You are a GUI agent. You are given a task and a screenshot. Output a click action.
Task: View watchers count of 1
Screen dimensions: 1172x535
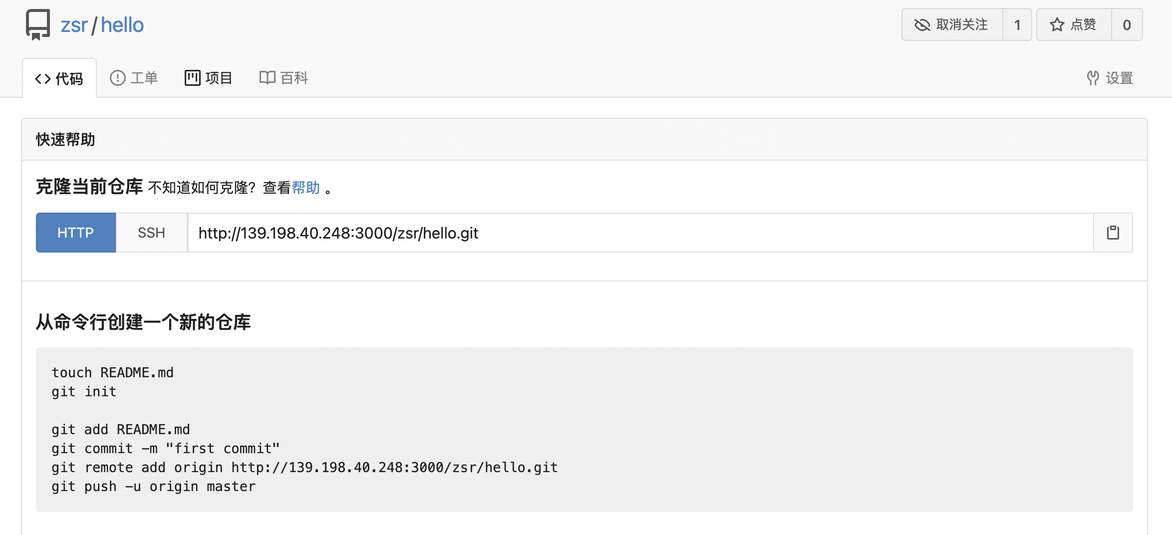1017,24
